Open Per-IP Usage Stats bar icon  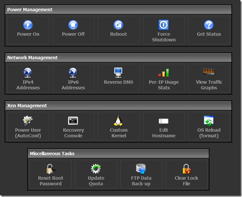click(x=164, y=73)
